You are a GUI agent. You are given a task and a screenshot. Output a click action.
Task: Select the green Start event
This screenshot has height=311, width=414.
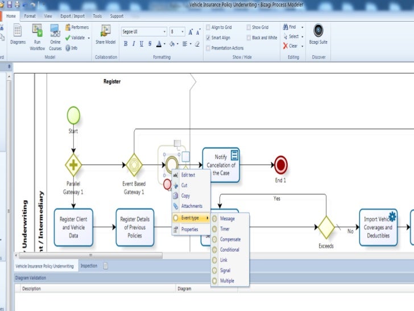(x=73, y=116)
